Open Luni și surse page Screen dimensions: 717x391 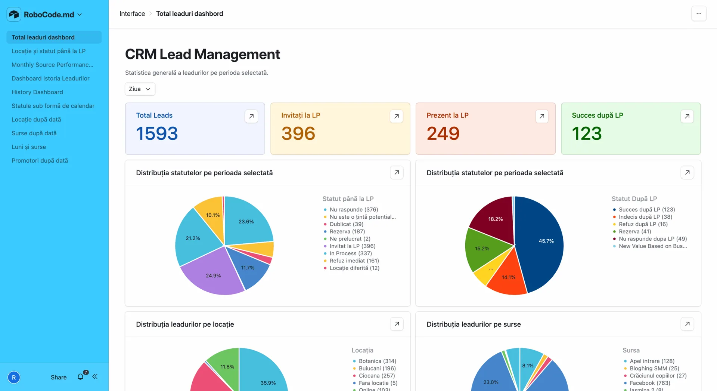(x=54, y=147)
